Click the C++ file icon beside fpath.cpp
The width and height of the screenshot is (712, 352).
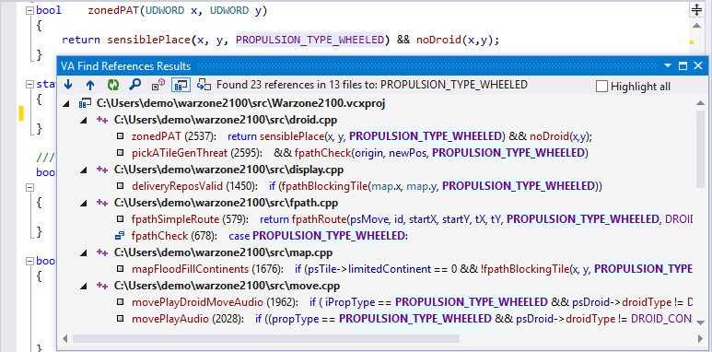coord(102,203)
